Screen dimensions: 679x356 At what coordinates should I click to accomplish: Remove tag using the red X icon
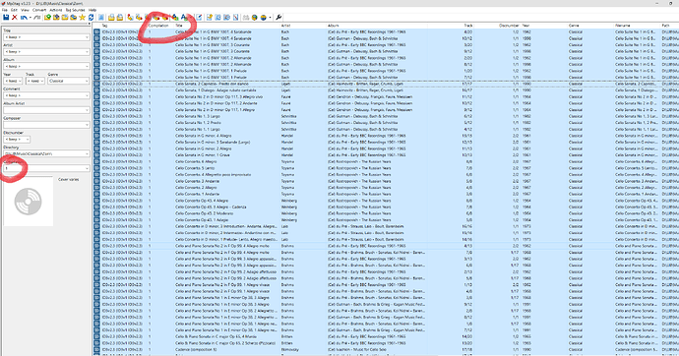pos(15,18)
